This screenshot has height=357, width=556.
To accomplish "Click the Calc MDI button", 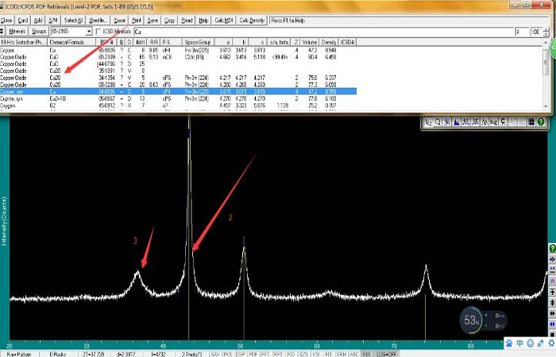I will [223, 19].
